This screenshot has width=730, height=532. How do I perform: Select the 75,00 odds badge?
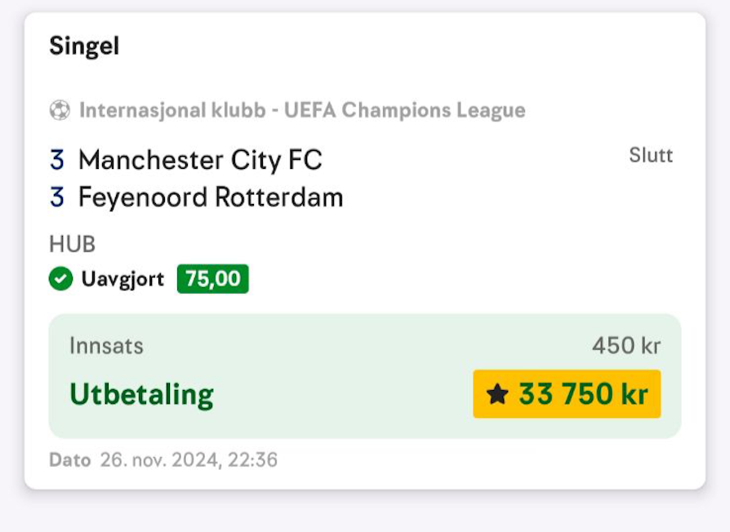point(213,278)
